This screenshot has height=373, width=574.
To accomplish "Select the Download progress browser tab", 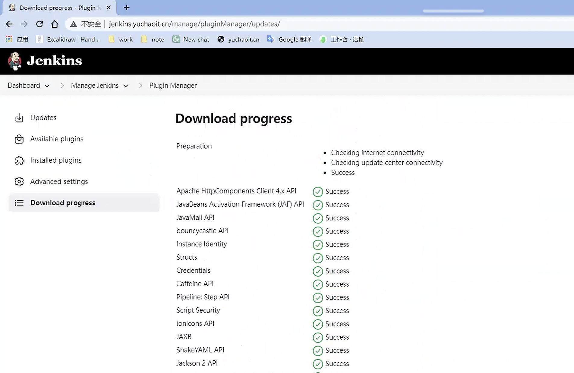I will coord(57,8).
